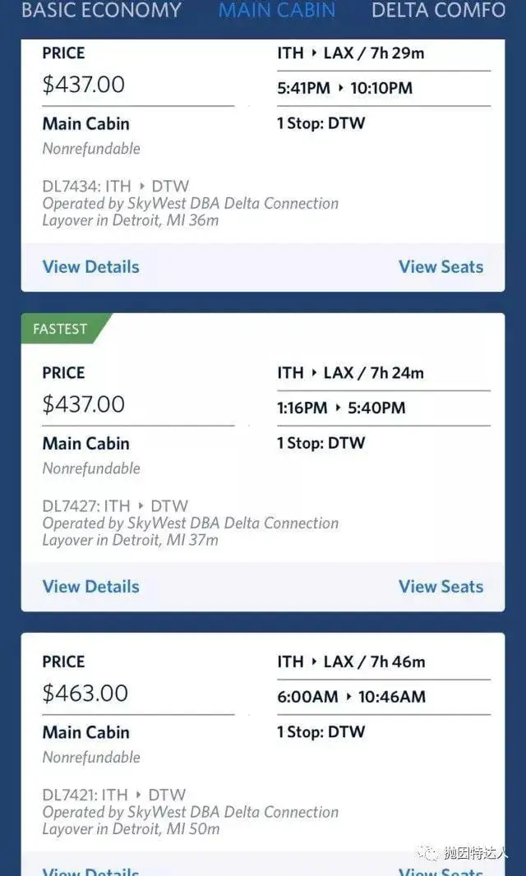This screenshot has width=526, height=876.
Task: Tap the DL7434 ITH to DTW flight number
Action: (x=115, y=187)
